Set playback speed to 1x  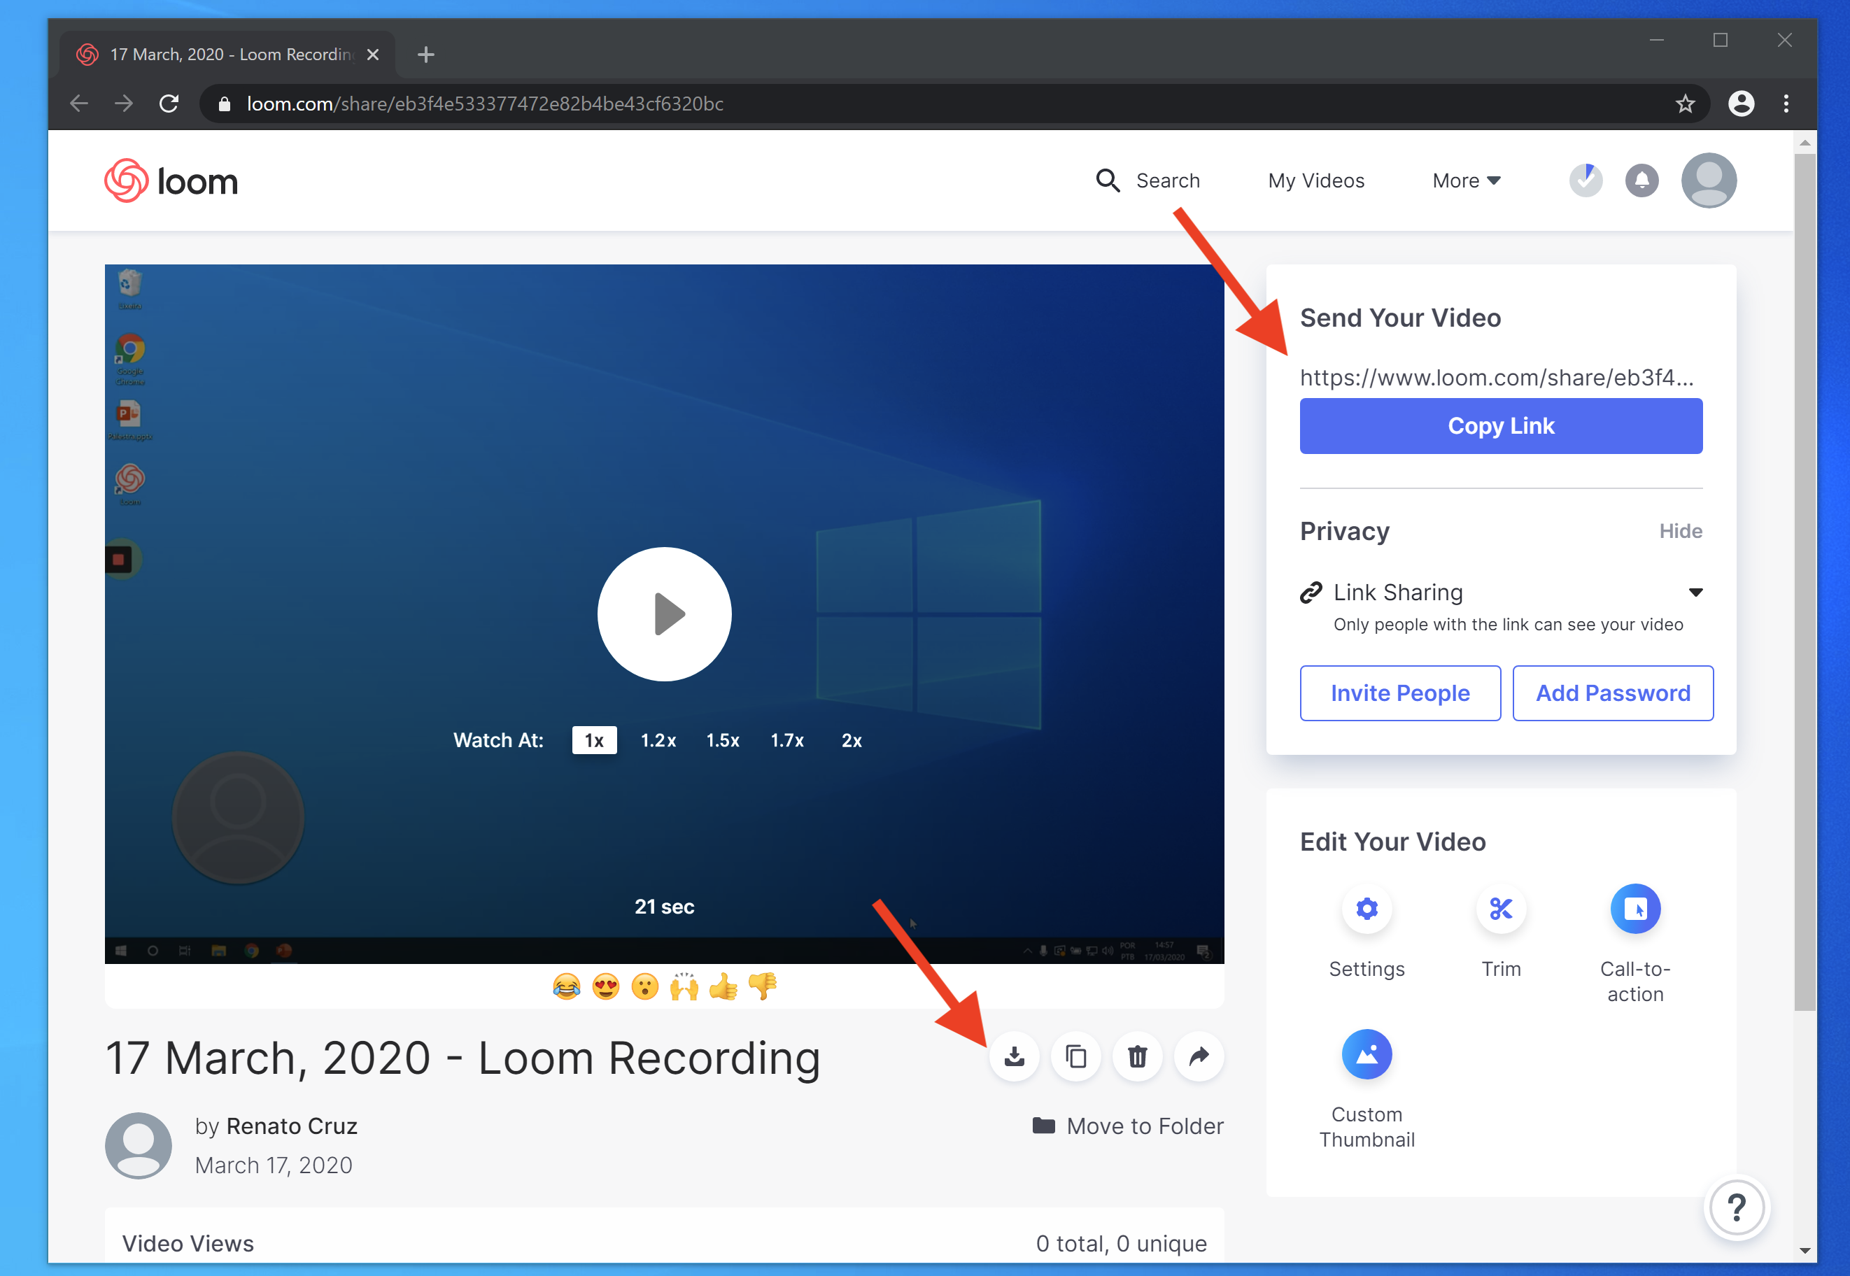pos(594,740)
